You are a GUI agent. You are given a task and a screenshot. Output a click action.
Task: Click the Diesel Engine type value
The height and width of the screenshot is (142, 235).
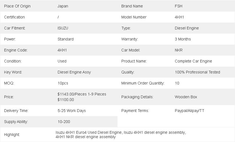187,28
